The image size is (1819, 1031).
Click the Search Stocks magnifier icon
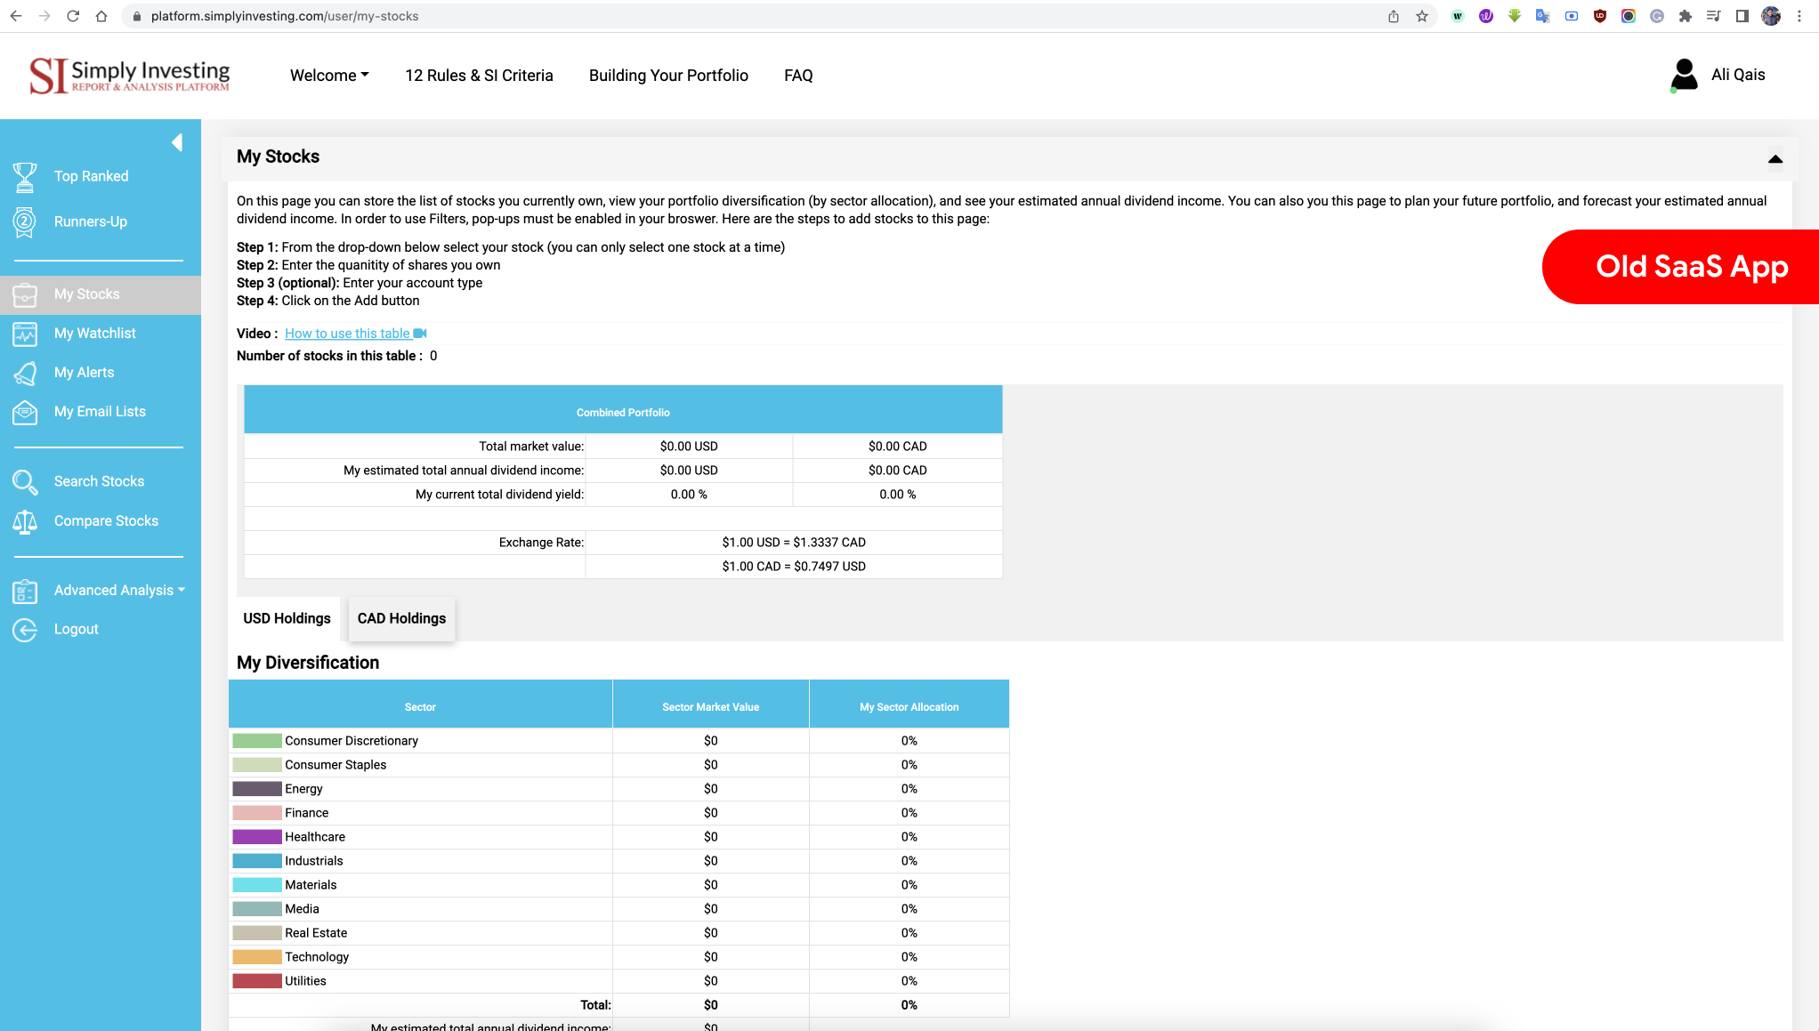pos(25,481)
